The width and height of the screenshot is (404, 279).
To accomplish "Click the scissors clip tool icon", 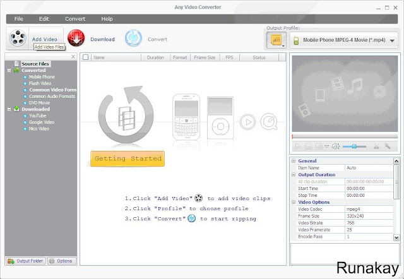I will (x=376, y=146).
